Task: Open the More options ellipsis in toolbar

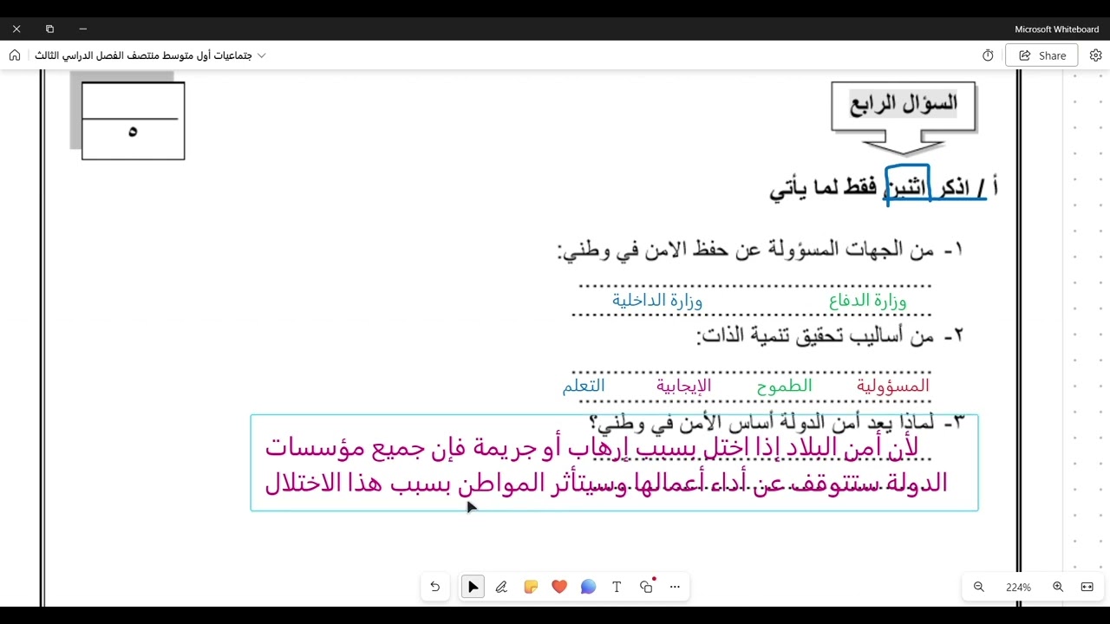Action: [675, 587]
